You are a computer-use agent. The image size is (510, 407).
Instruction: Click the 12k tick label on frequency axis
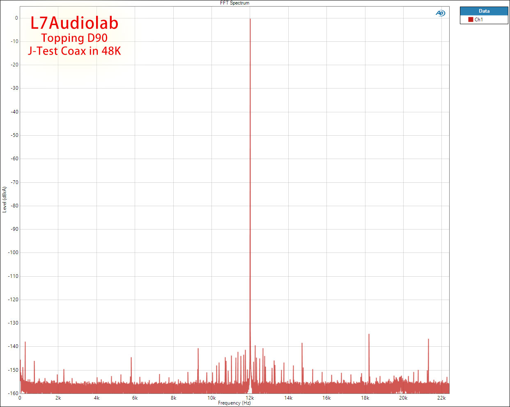[x=250, y=398]
